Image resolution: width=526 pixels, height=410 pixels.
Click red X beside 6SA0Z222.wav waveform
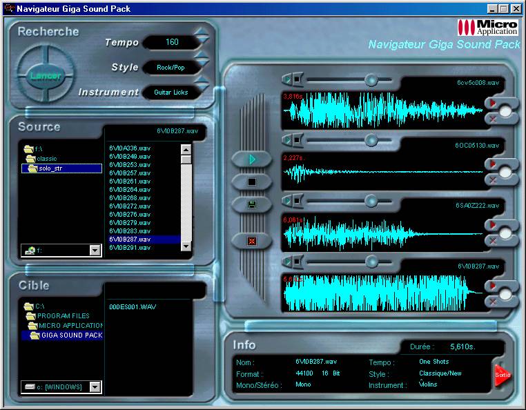[x=492, y=241]
